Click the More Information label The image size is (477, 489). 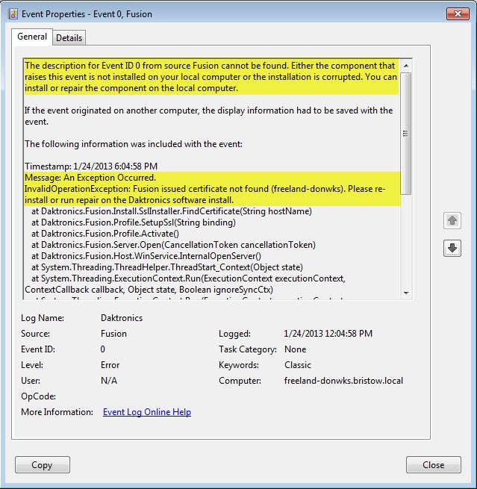57,412
